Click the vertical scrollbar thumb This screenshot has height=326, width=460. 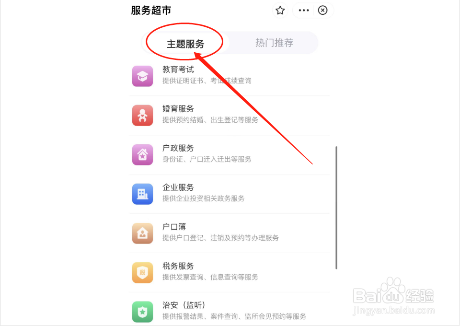tap(336, 208)
